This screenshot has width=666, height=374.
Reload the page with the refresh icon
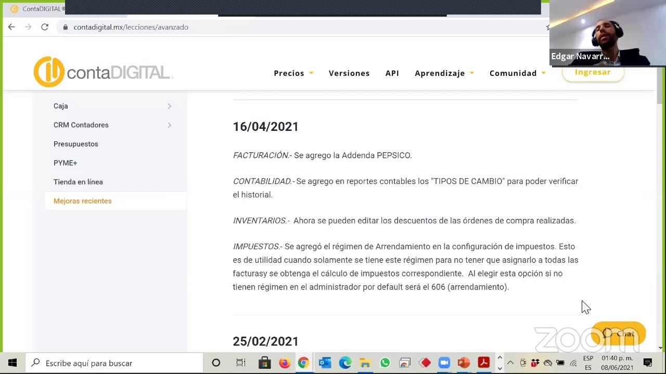[x=45, y=27]
